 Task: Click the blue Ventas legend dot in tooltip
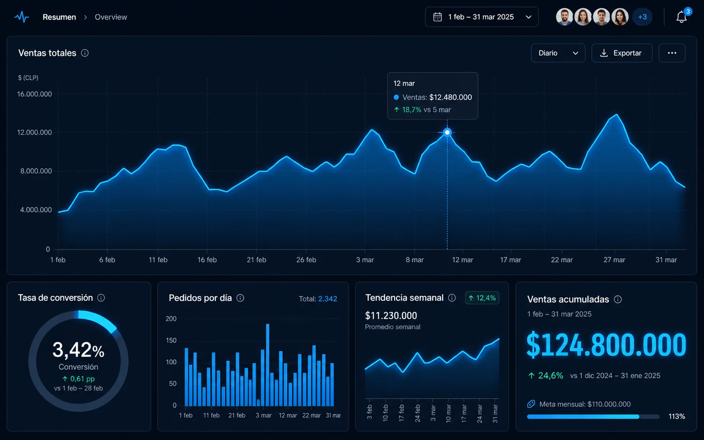point(396,97)
